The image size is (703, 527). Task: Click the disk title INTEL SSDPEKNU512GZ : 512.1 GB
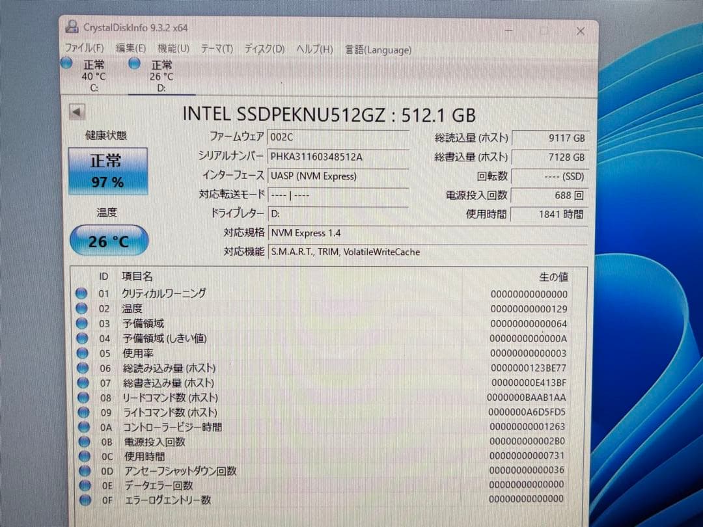pos(329,115)
